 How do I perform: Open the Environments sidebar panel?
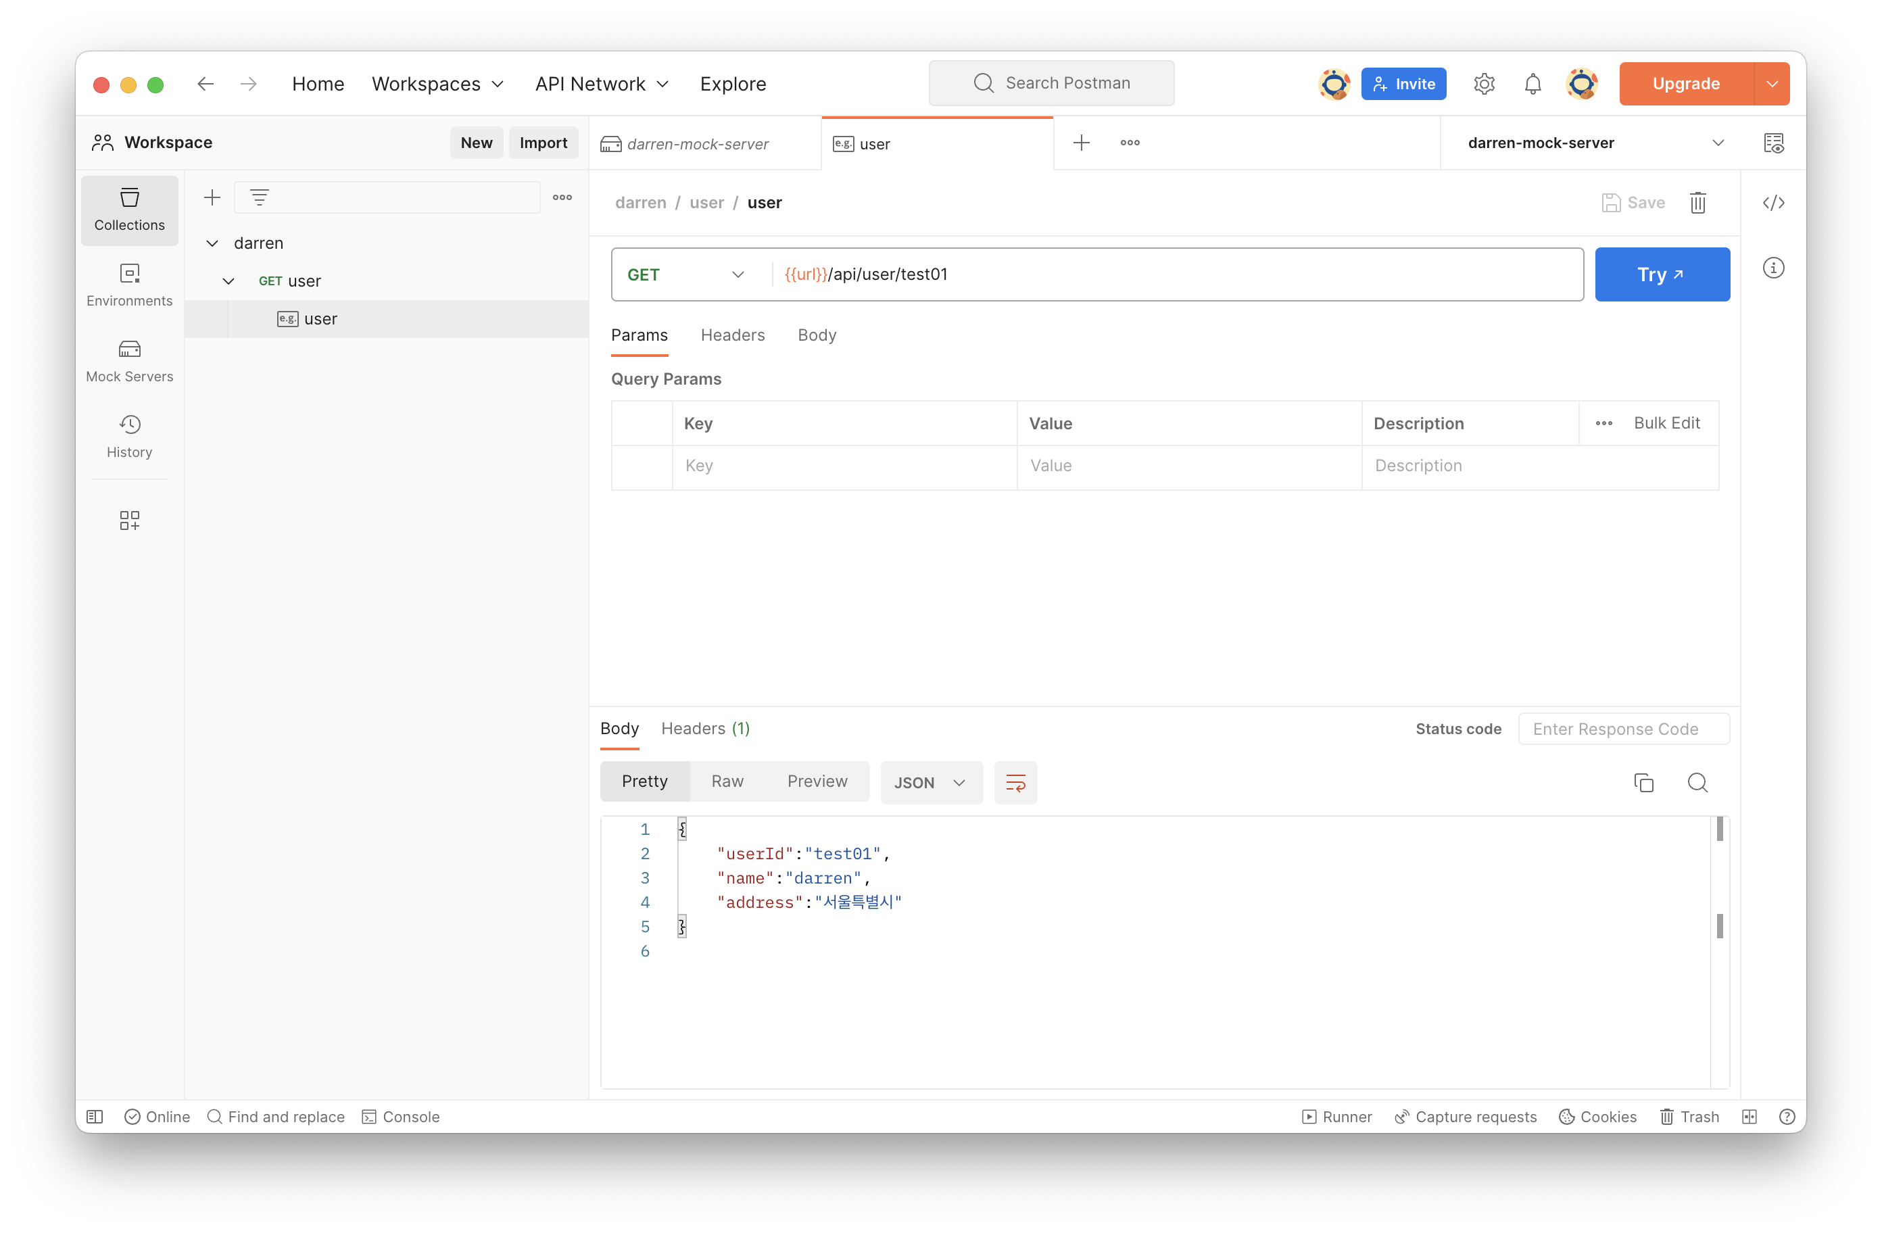pos(129,285)
